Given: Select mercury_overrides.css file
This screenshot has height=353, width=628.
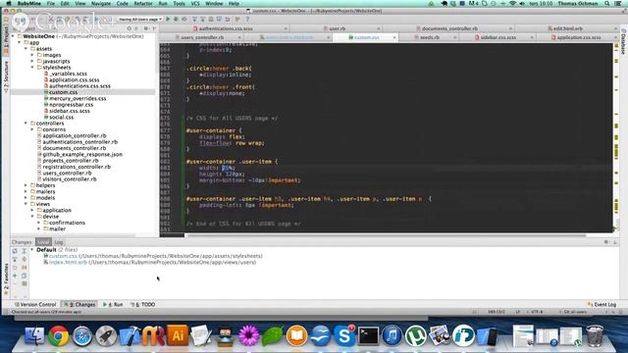Looking at the screenshot, I should click(78, 98).
